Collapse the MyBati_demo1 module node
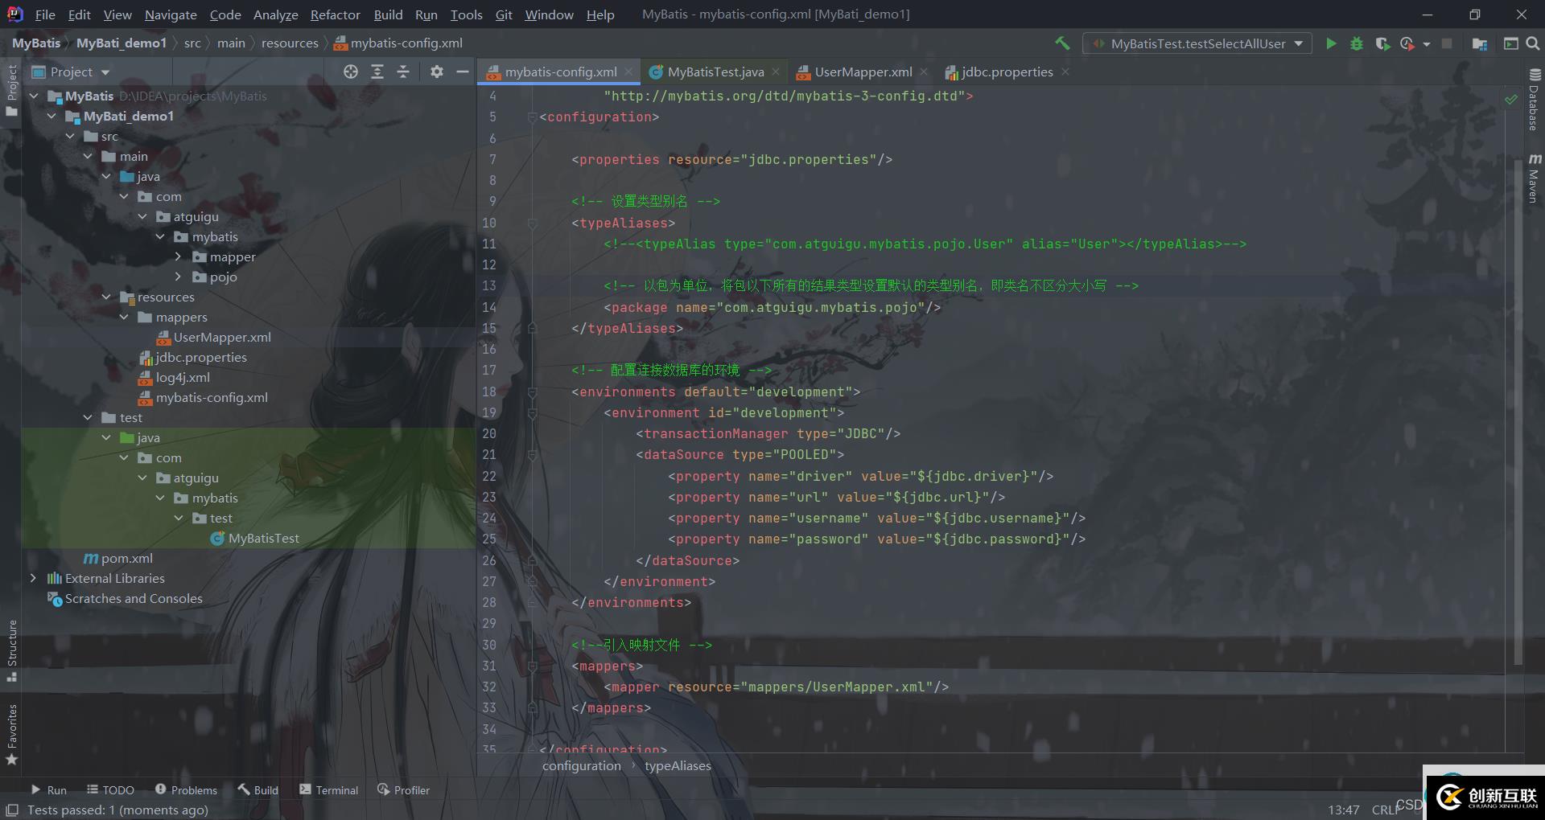Screen dimensions: 1545x820 pyautogui.click(x=52, y=116)
